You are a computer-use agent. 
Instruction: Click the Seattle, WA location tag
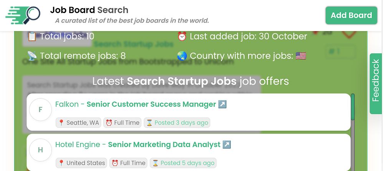pyautogui.click(x=78, y=123)
